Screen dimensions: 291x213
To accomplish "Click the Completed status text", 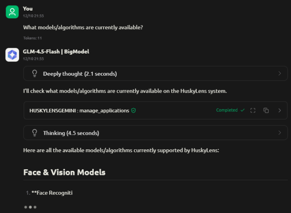I will point(227,110).
